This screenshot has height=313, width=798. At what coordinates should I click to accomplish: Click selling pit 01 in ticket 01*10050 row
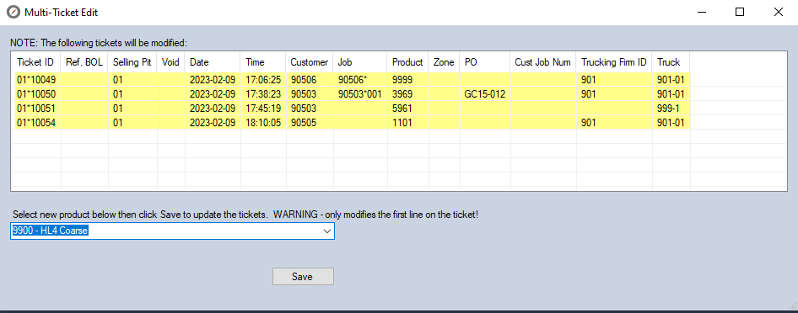132,94
